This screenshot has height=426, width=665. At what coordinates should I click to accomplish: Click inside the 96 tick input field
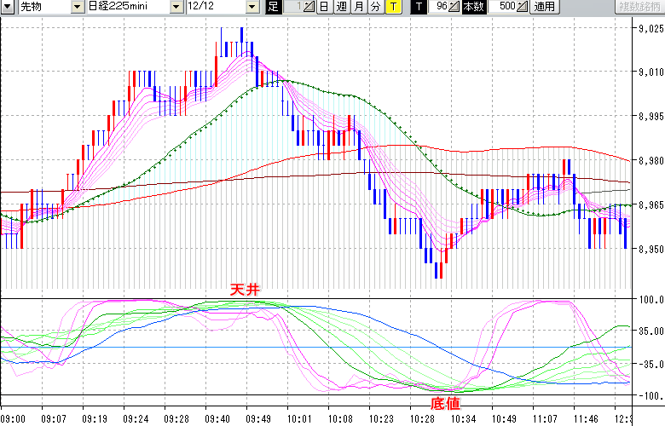tap(438, 7)
